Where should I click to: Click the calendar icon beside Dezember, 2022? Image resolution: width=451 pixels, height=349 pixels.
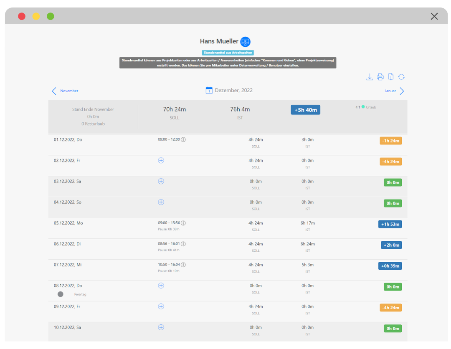pos(209,91)
